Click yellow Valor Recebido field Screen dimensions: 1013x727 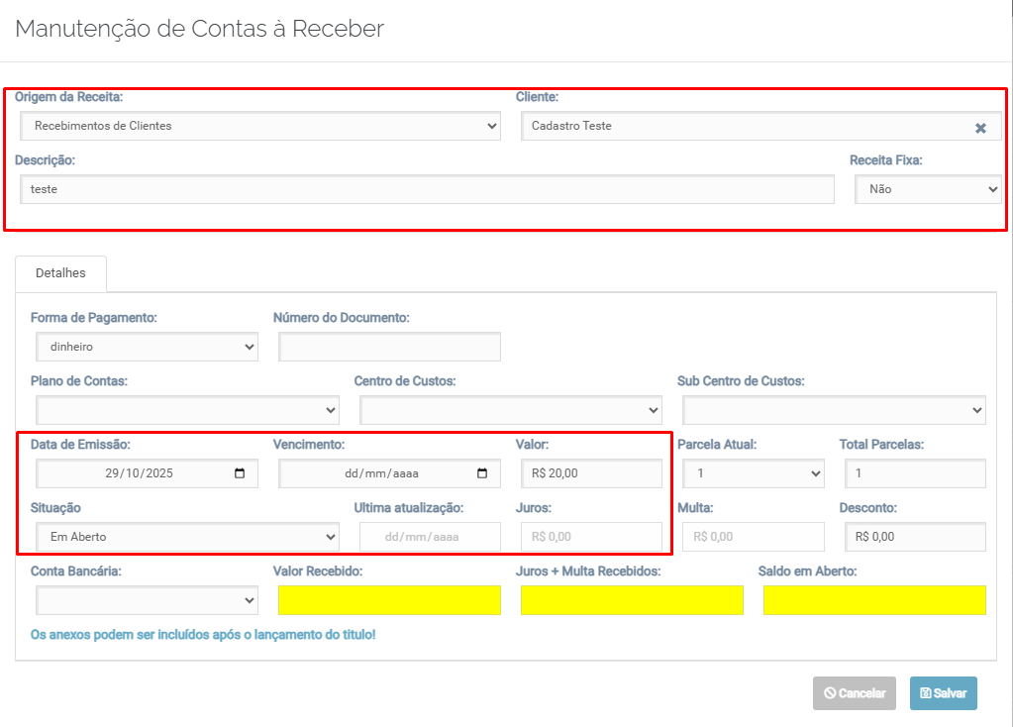[389, 600]
